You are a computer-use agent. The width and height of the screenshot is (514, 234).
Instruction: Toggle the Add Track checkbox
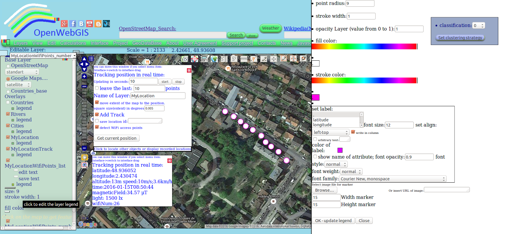pos(97,114)
